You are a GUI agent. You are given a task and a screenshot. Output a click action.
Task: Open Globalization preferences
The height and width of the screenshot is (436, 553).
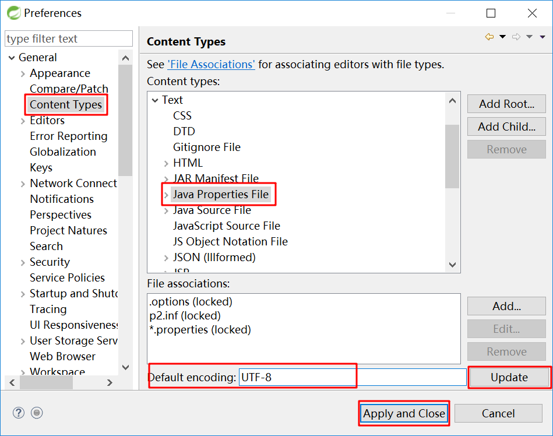pyautogui.click(x=63, y=152)
